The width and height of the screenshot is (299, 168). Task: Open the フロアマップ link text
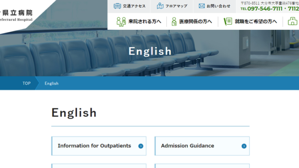177,6
